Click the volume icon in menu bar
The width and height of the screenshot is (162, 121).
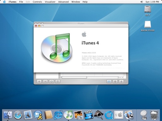pyautogui.click(x=142, y=2)
